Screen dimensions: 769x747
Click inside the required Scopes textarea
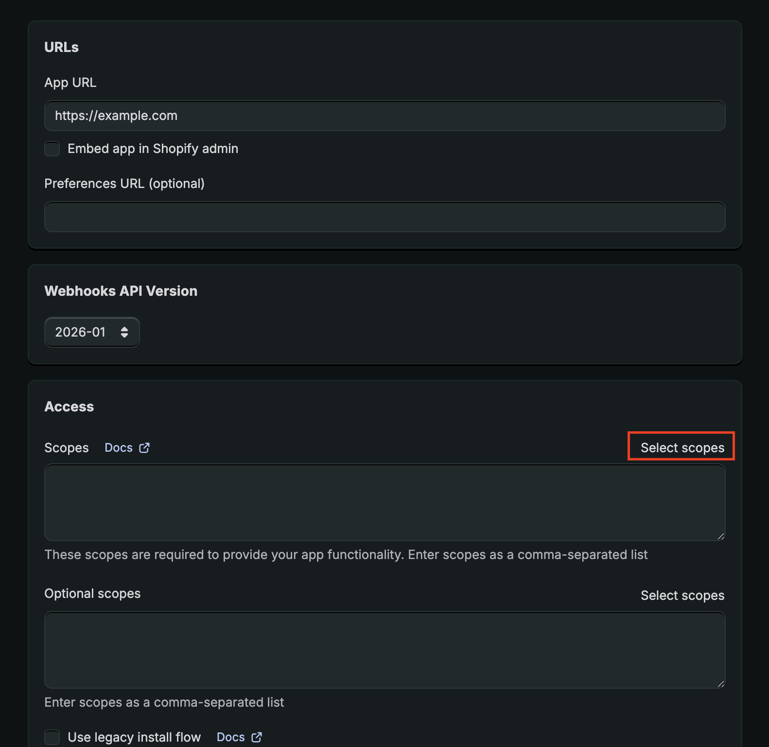tap(384, 502)
